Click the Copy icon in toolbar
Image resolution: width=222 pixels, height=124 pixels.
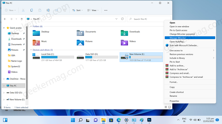(x=32, y=10)
